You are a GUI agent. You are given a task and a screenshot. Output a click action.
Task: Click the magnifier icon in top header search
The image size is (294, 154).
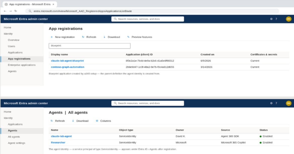115,19
